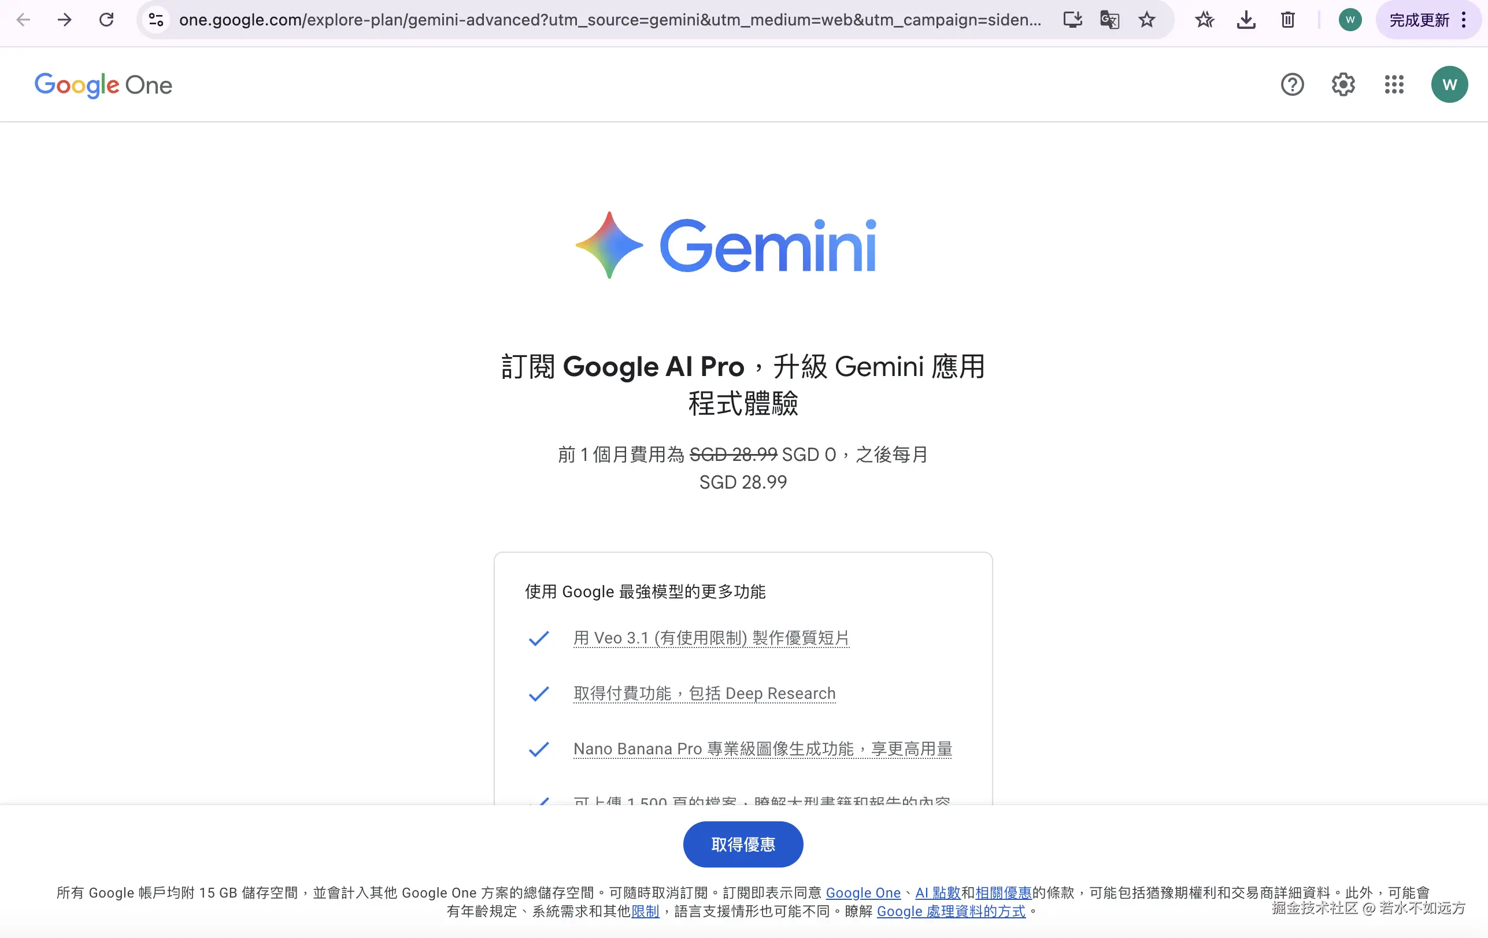Click the browser forward arrow
This screenshot has height=938, width=1488.
click(64, 20)
